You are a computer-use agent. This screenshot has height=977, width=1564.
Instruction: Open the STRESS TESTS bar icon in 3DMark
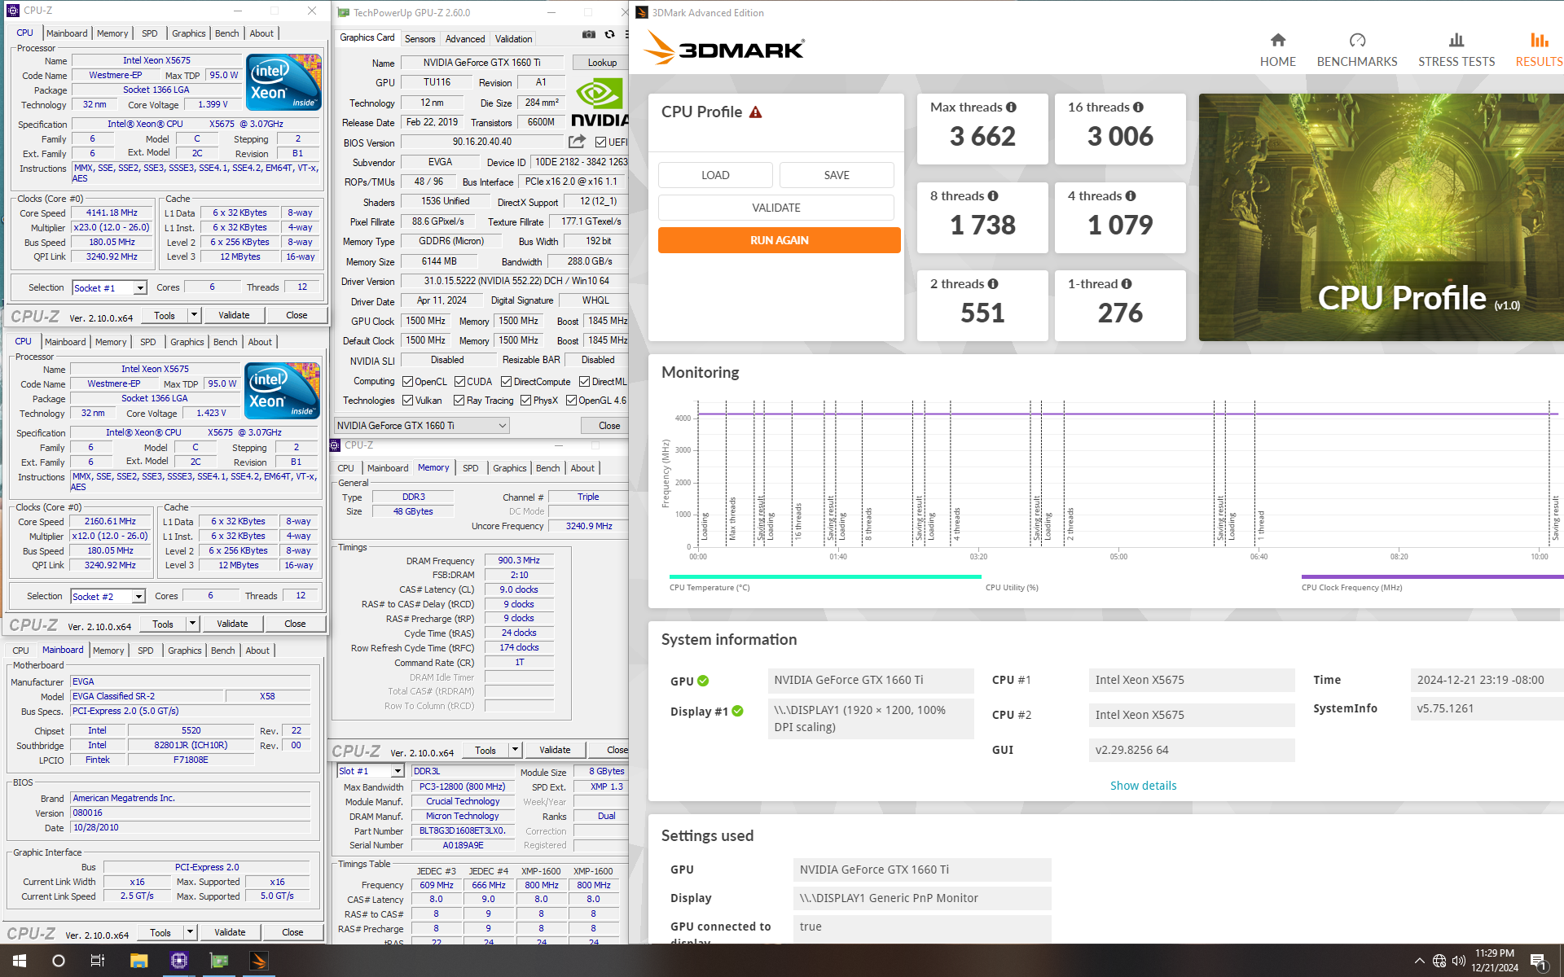1456,40
